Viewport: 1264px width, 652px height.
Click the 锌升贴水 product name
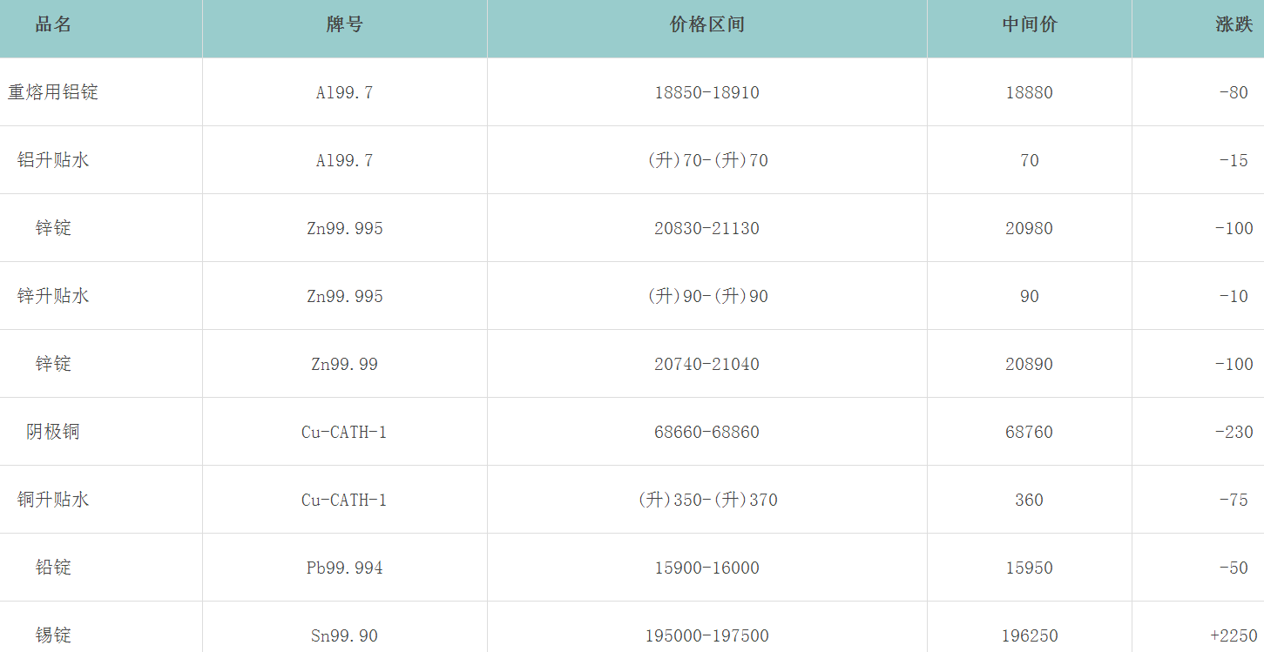[53, 296]
